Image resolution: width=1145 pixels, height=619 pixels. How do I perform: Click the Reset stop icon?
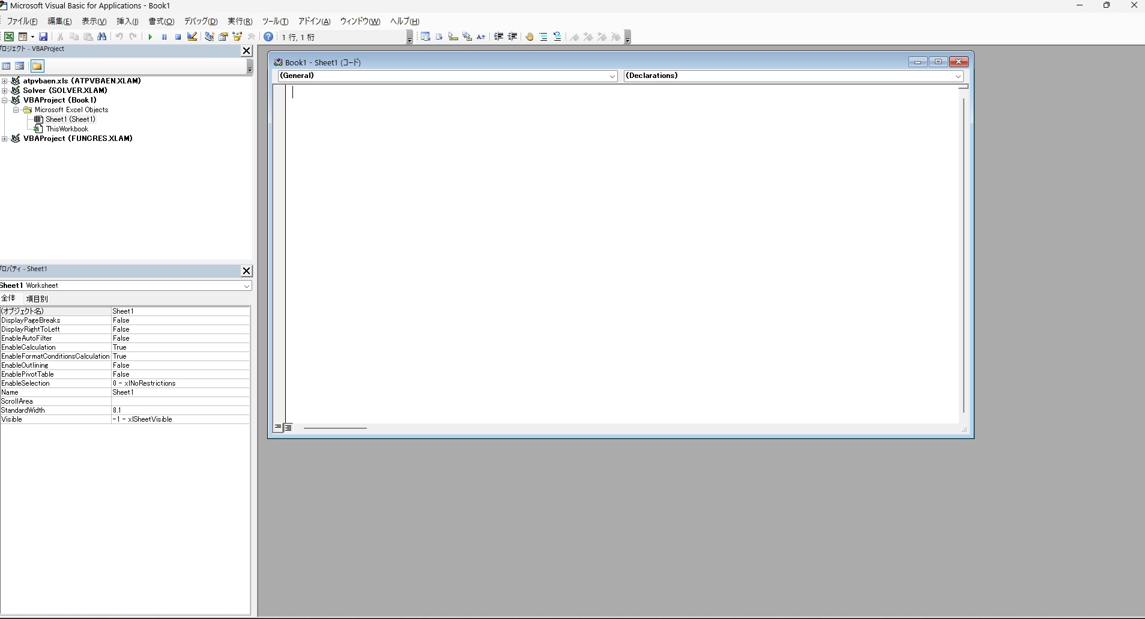(x=178, y=37)
